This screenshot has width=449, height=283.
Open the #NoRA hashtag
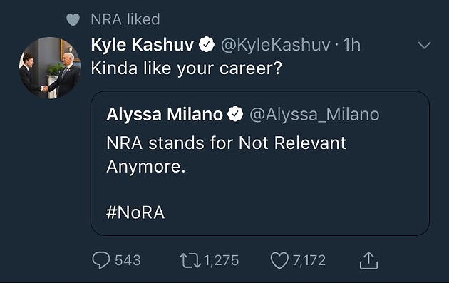[135, 212]
